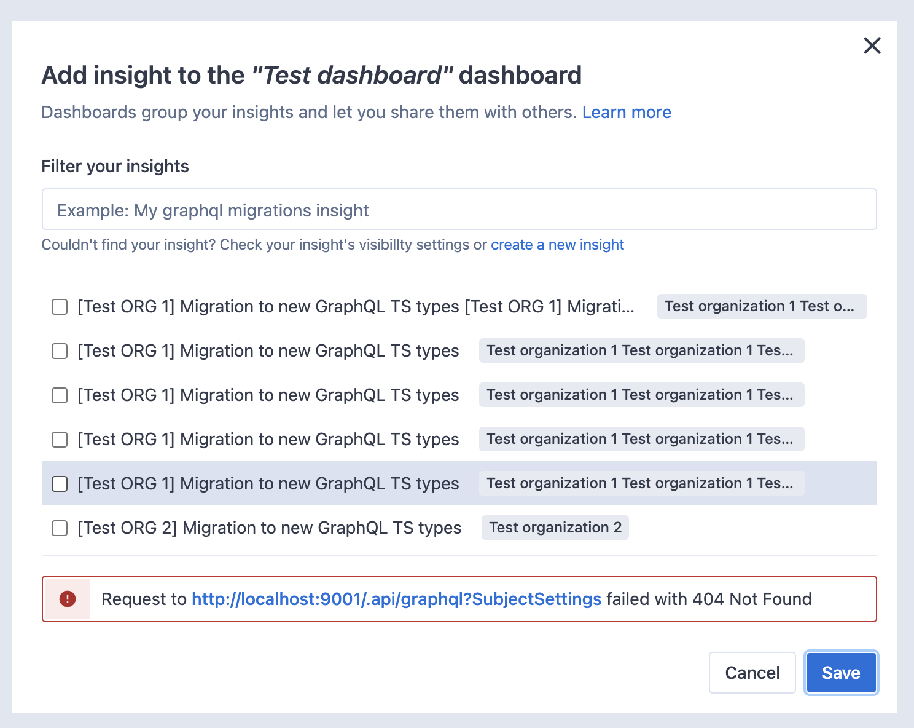
Task: Click the second row's Test organization badge
Action: [x=641, y=350]
